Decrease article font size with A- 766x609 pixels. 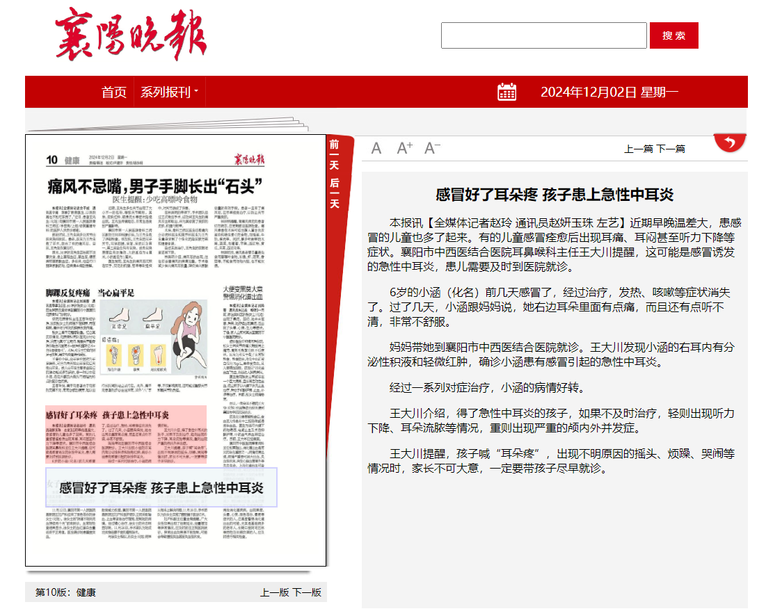pyautogui.click(x=433, y=148)
